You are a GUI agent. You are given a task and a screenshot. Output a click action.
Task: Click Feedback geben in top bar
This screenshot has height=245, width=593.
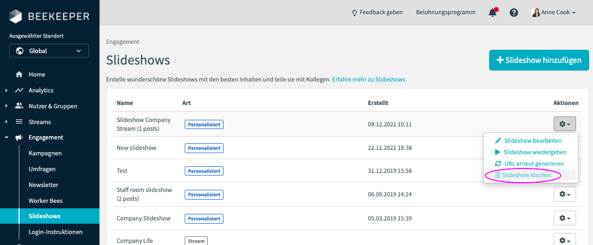point(378,13)
